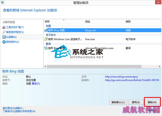Collapse the 翻译 group header
Screen dimensions: 162x116
pyautogui.click(x=48, y=44)
